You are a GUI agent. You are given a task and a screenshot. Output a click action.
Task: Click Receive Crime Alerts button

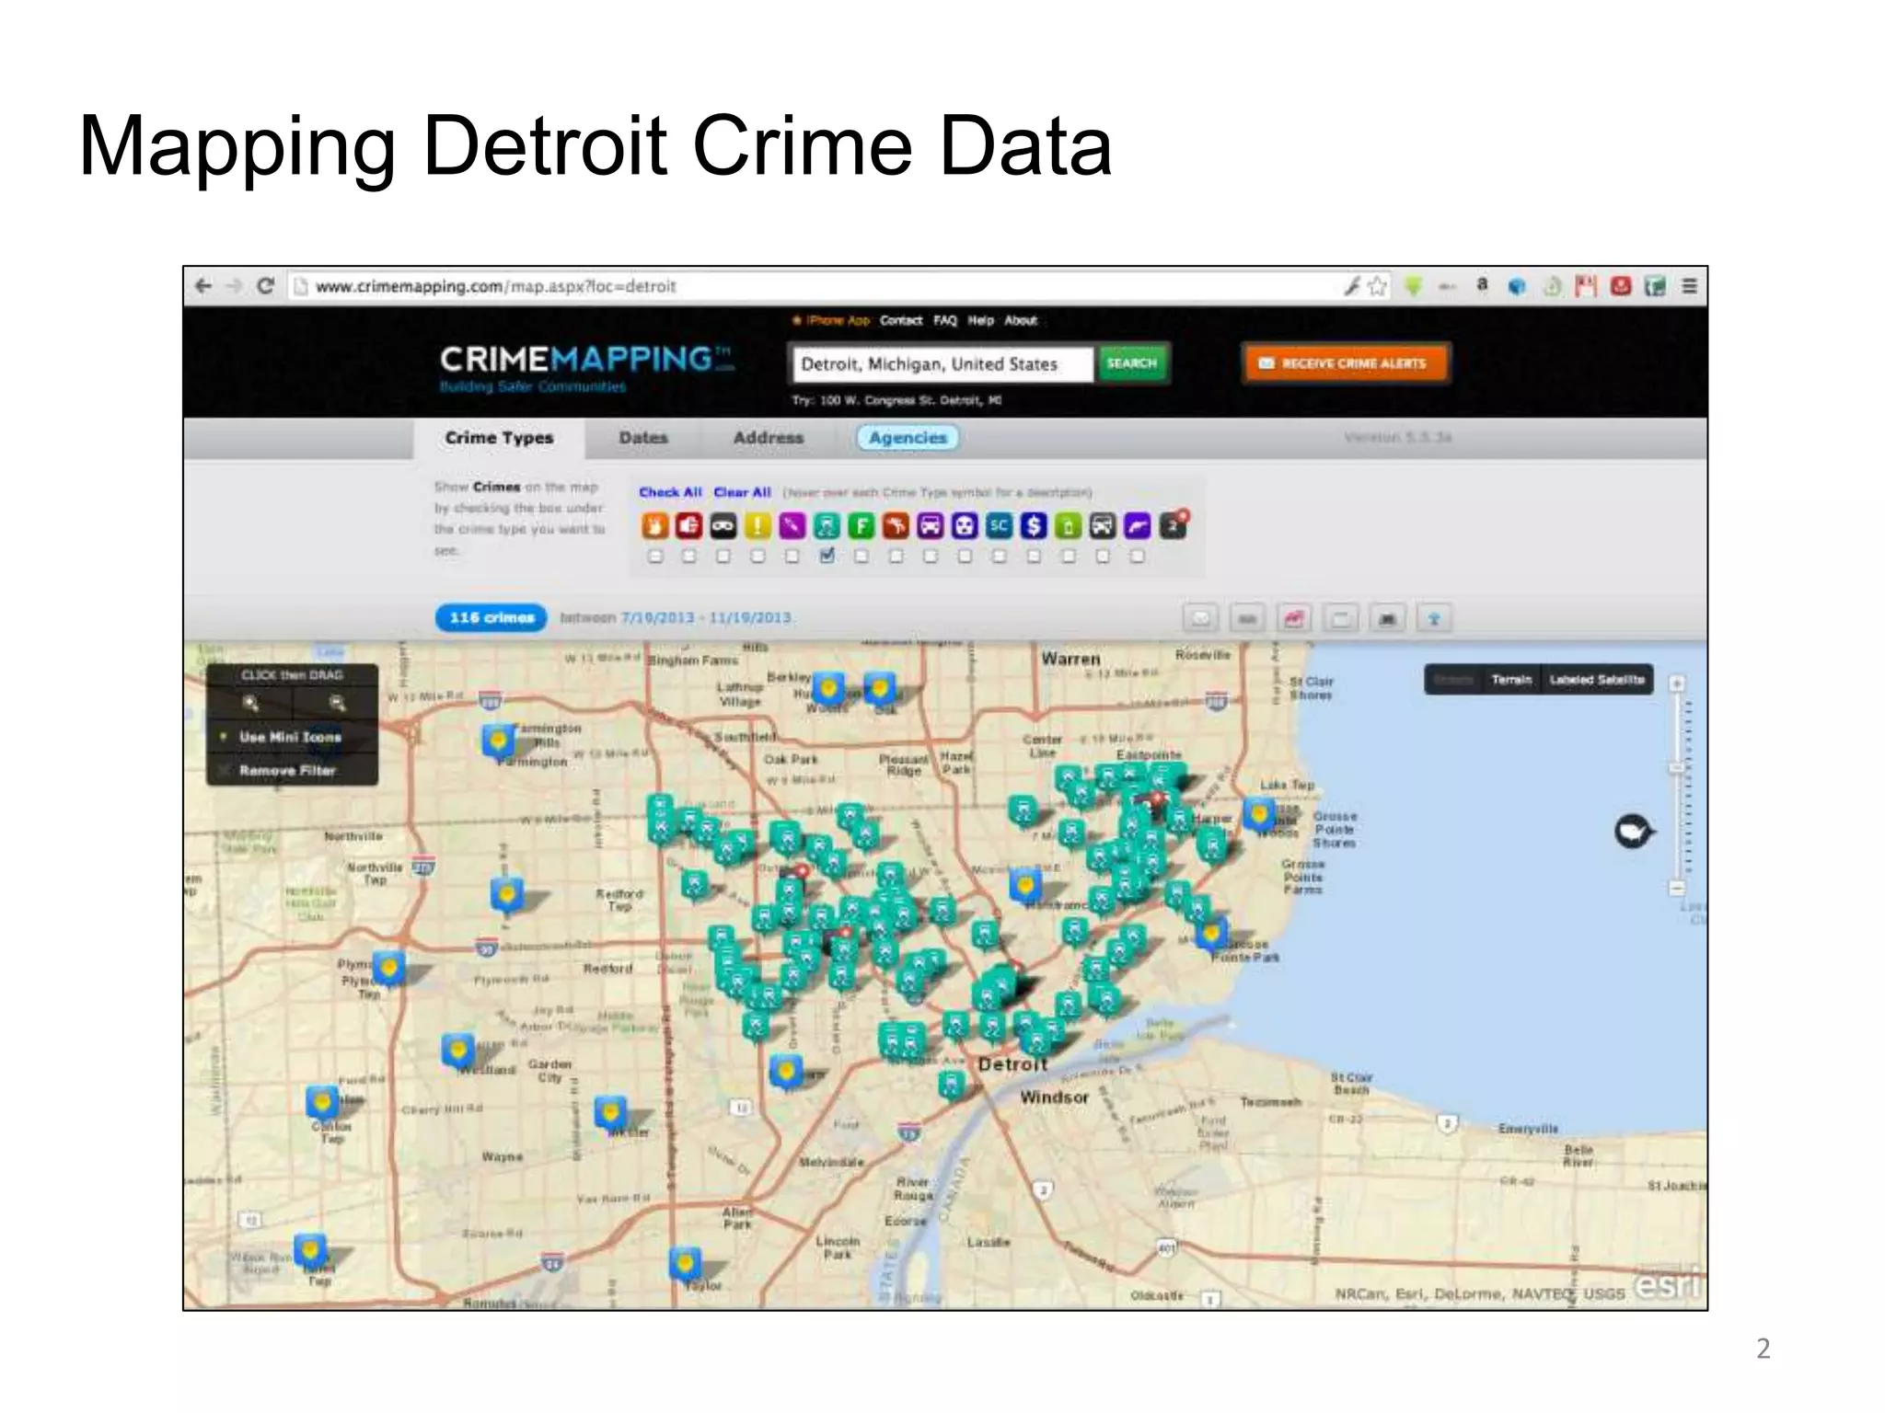[1345, 363]
